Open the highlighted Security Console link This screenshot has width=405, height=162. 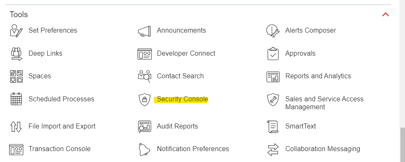(x=182, y=99)
